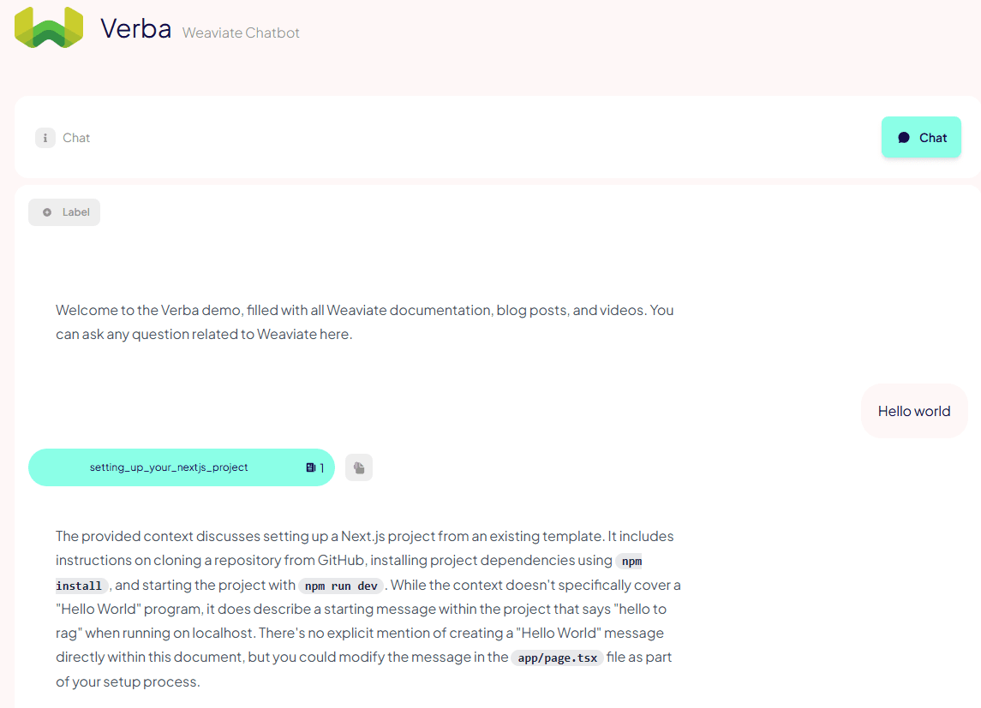Screen dimensions: 981x708
Task: Click the Chat heading label
Action: 76,138
